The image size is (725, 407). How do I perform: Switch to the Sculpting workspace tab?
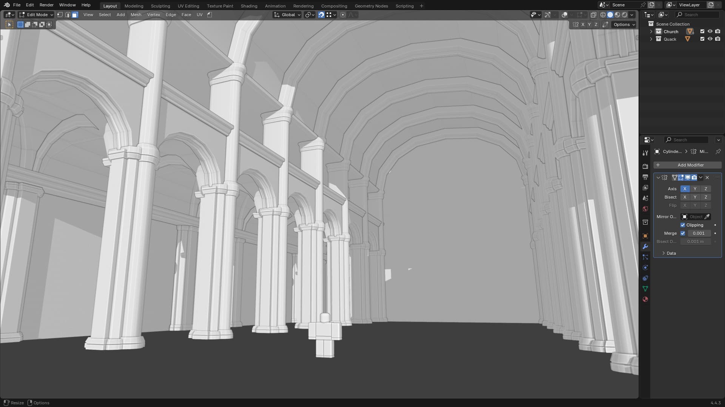[x=160, y=6]
